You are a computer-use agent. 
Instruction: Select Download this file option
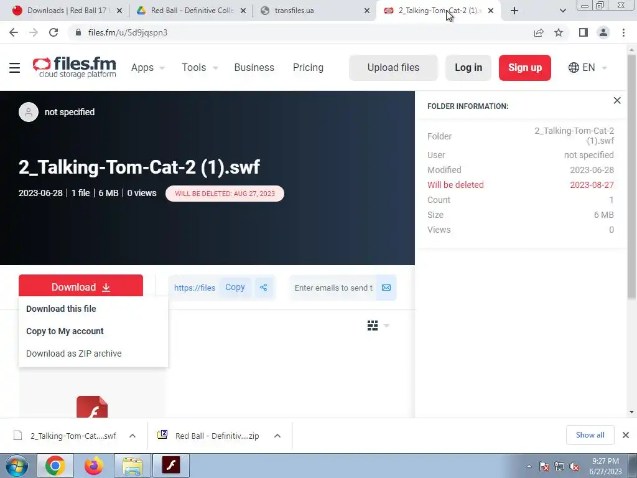point(61,309)
